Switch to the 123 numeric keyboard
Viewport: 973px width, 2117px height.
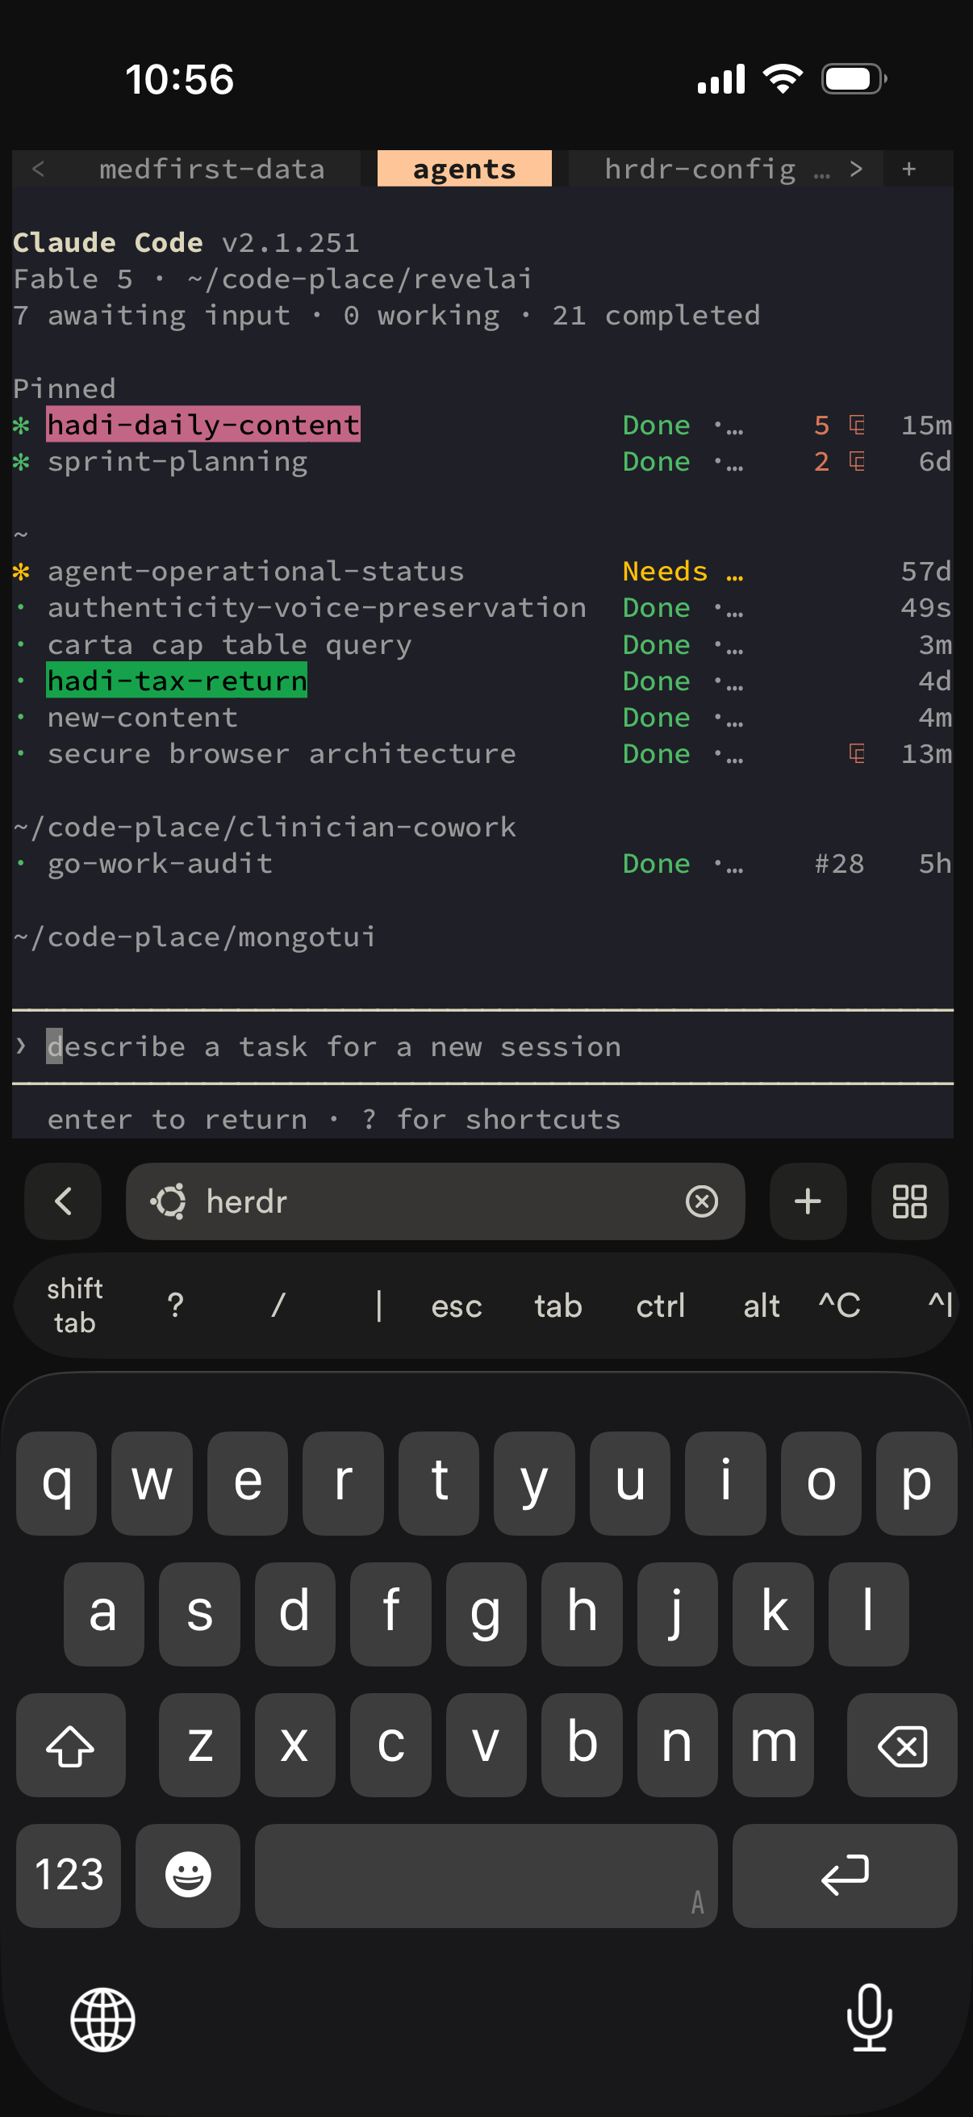(x=69, y=1875)
